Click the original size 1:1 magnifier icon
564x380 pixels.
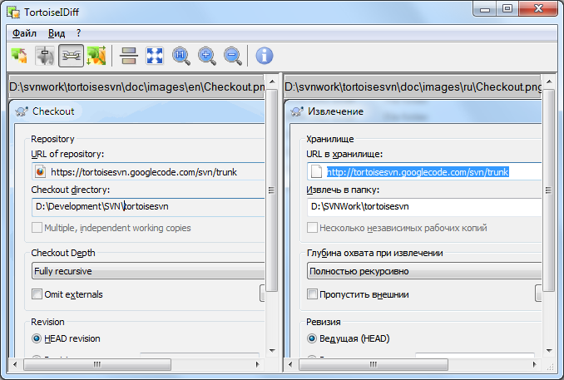(181, 56)
